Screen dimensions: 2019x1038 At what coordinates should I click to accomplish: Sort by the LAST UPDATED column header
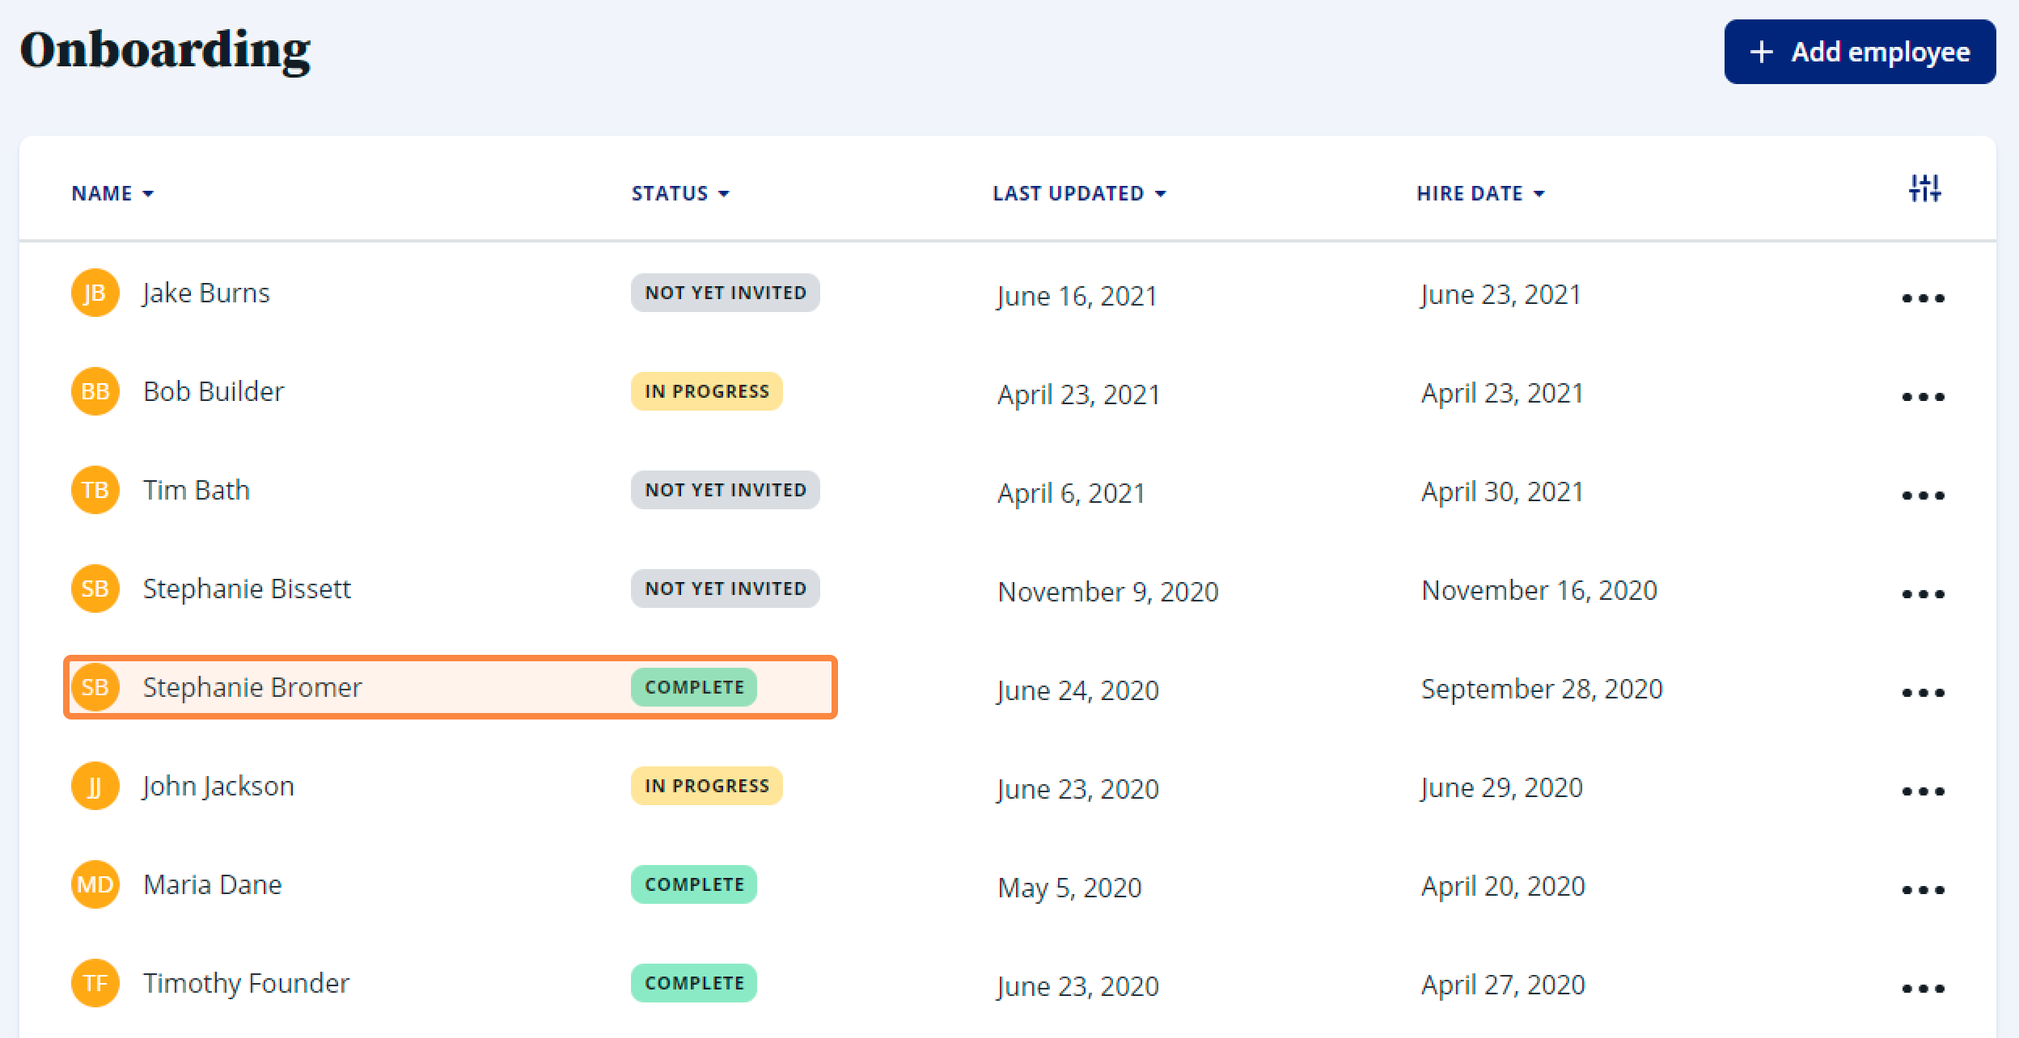pyautogui.click(x=1079, y=193)
